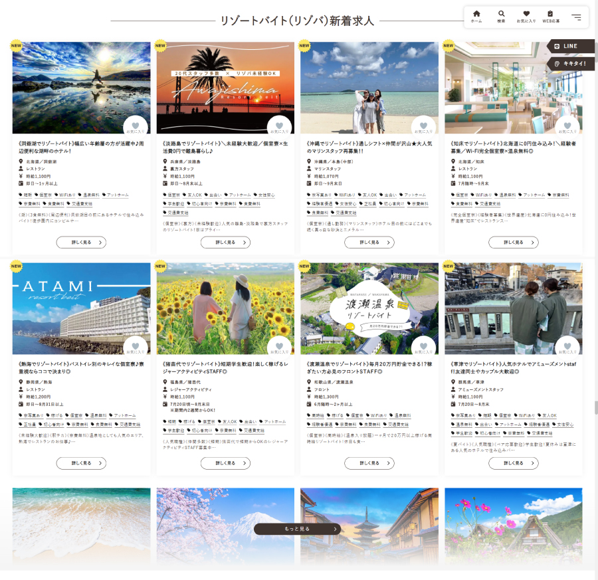
Task: Click the もっと見る button
Action: (297, 529)
